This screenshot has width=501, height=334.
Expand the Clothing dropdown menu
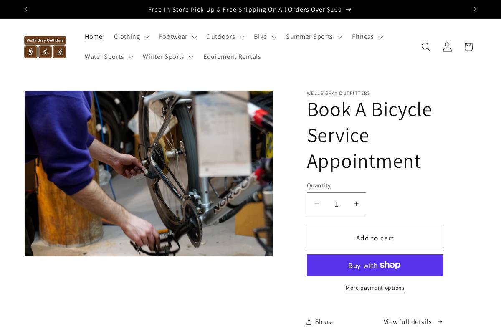coord(131,37)
